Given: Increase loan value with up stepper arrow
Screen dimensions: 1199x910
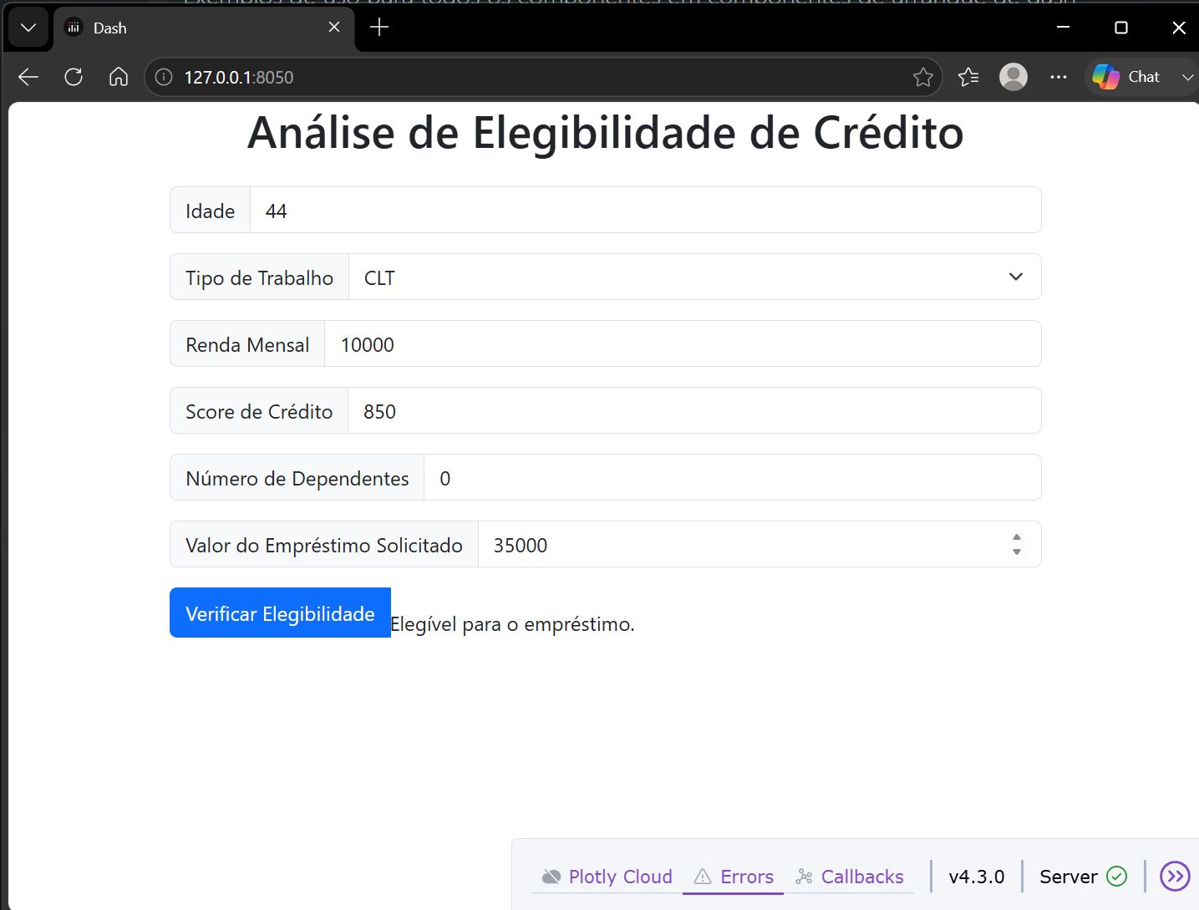Looking at the screenshot, I should pos(1017,537).
